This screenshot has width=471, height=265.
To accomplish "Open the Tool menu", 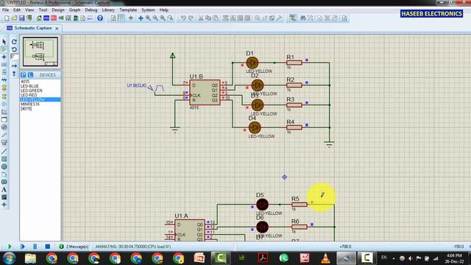I will [43, 10].
